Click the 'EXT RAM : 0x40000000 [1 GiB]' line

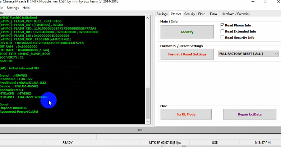tap(24, 50)
